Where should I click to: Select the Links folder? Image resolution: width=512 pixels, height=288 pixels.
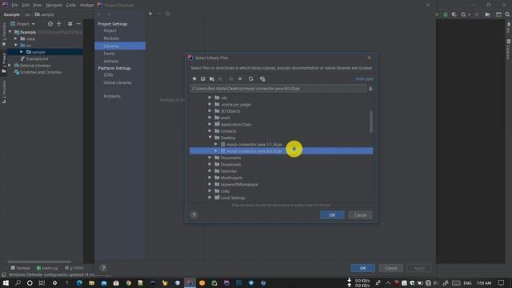click(x=225, y=191)
